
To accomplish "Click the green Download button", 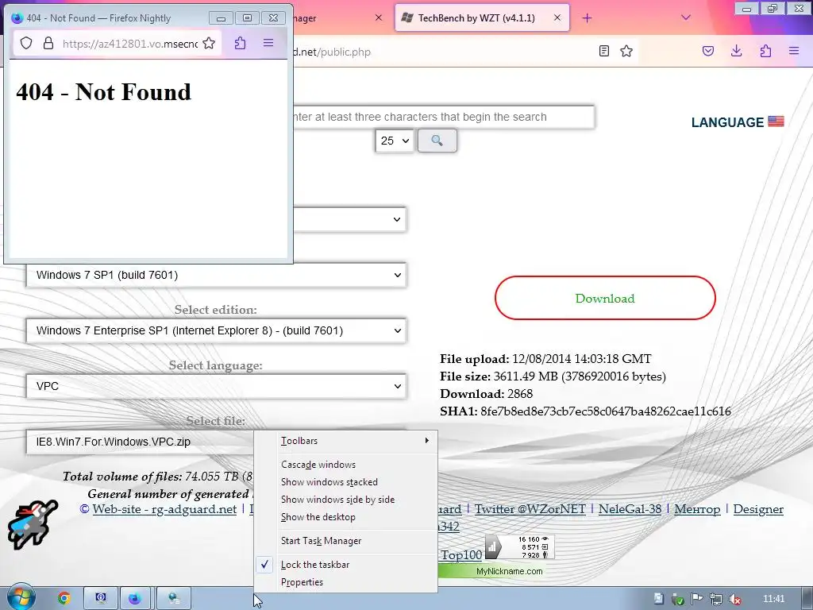I will (605, 298).
